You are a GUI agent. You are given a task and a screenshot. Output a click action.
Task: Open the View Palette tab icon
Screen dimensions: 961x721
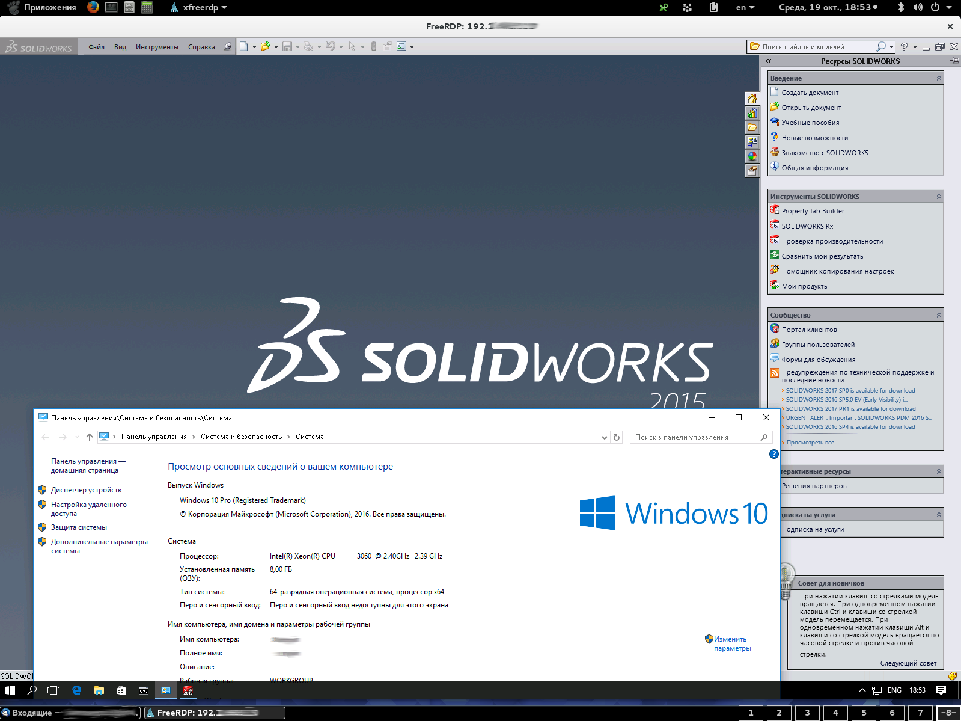752,142
